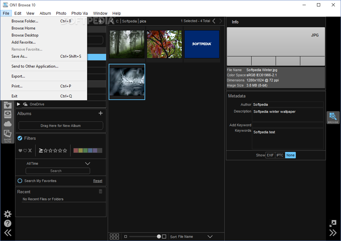Select Send to Other Application...
This screenshot has height=241, width=341.
[x=44, y=66]
